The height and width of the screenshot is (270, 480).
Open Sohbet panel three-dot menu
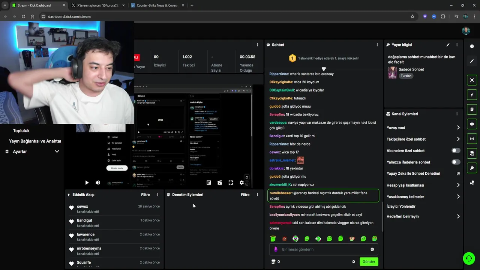point(377,45)
